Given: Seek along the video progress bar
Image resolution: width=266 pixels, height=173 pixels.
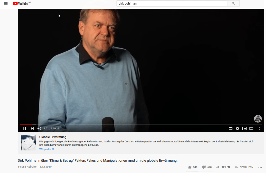Looking at the screenshot, I should coord(141,125).
